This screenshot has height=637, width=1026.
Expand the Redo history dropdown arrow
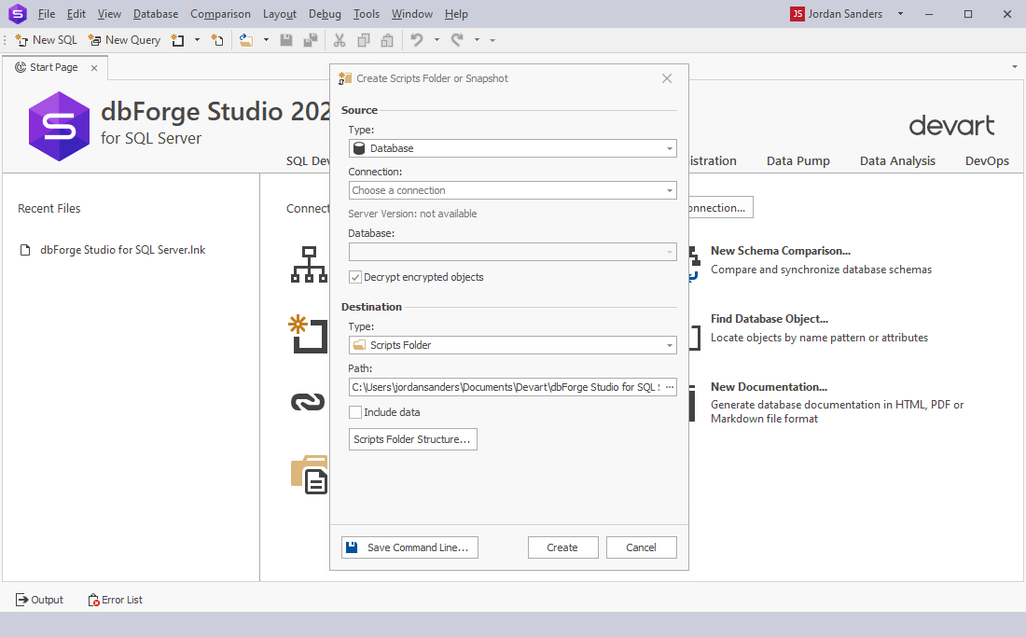coord(477,40)
